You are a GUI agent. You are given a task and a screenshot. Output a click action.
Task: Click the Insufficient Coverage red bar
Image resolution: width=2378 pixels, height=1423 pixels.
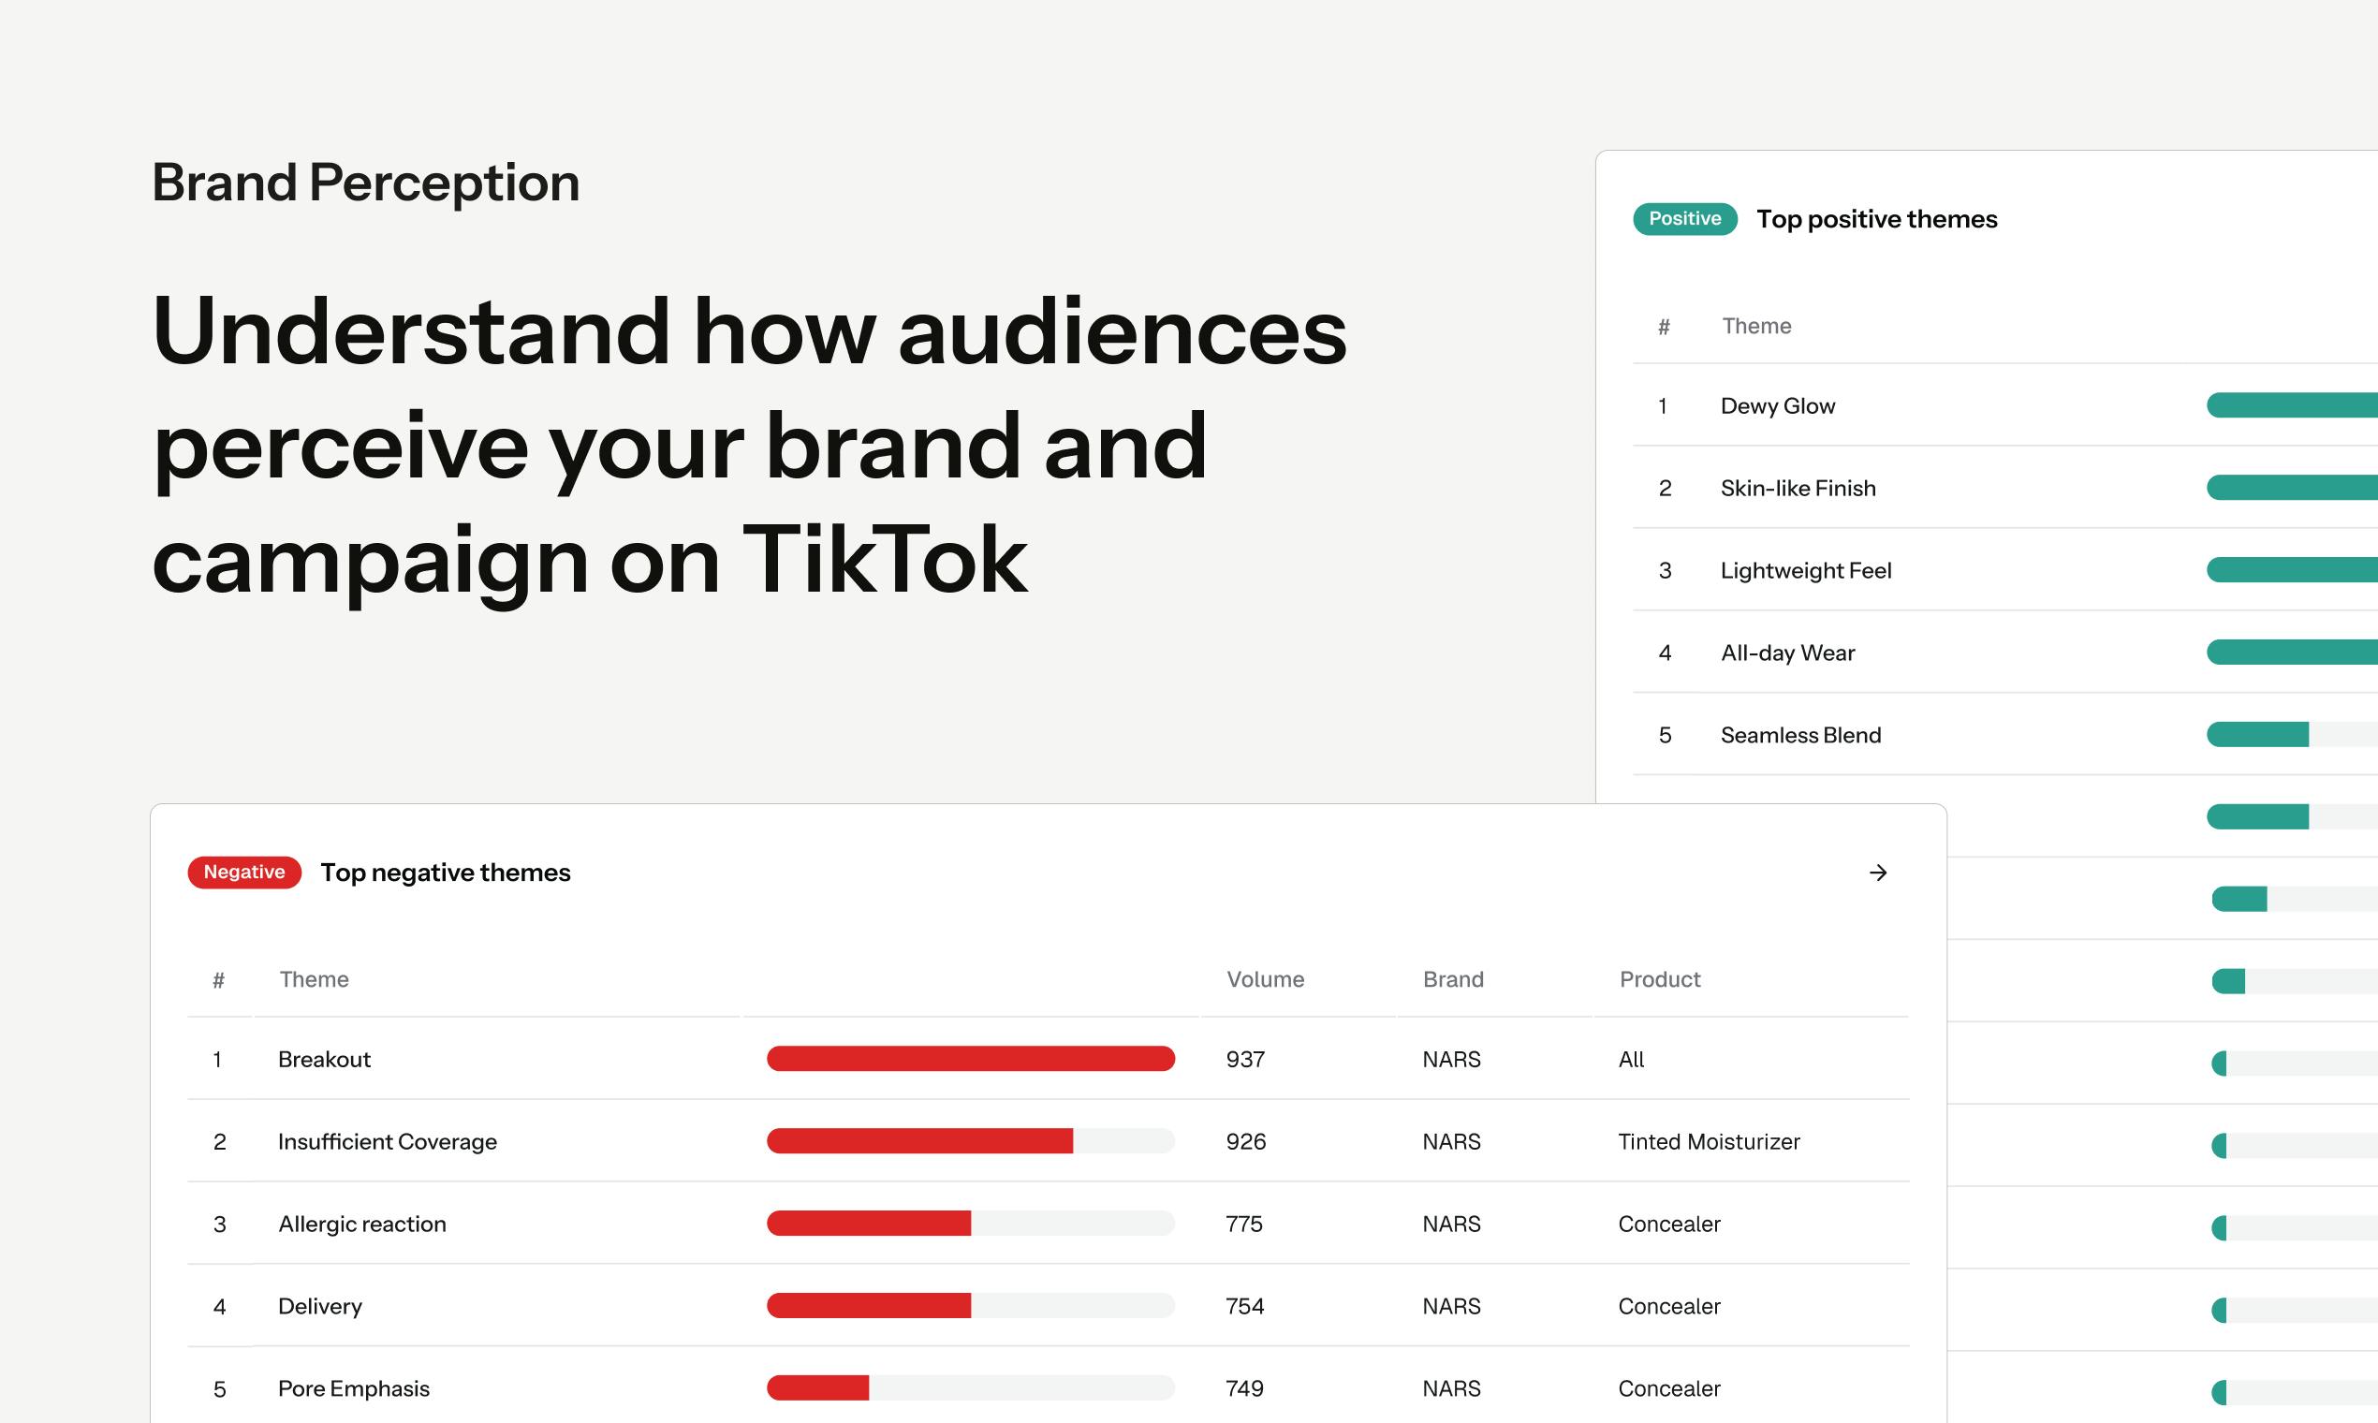(x=919, y=1141)
